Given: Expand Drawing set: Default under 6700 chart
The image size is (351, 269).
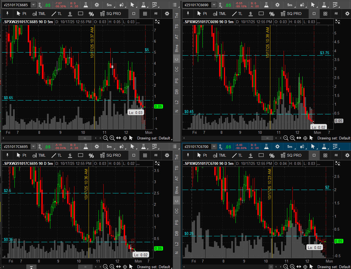Looking at the screenshot, I should pos(334,267).
